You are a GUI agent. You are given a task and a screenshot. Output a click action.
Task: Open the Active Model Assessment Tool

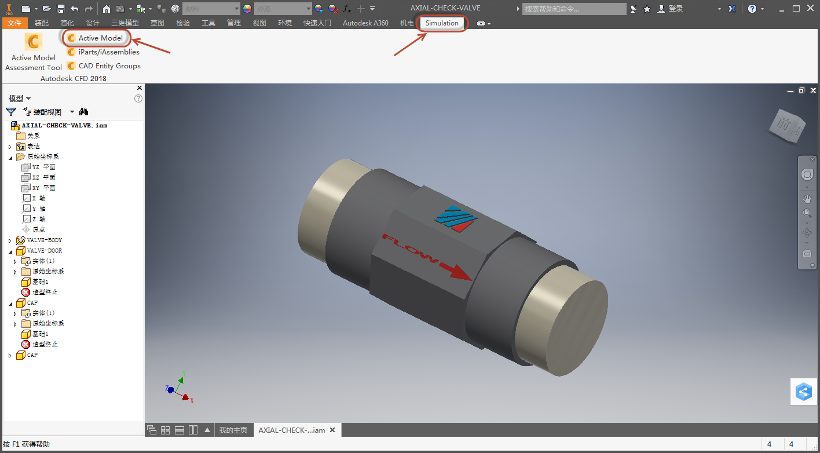point(34,52)
